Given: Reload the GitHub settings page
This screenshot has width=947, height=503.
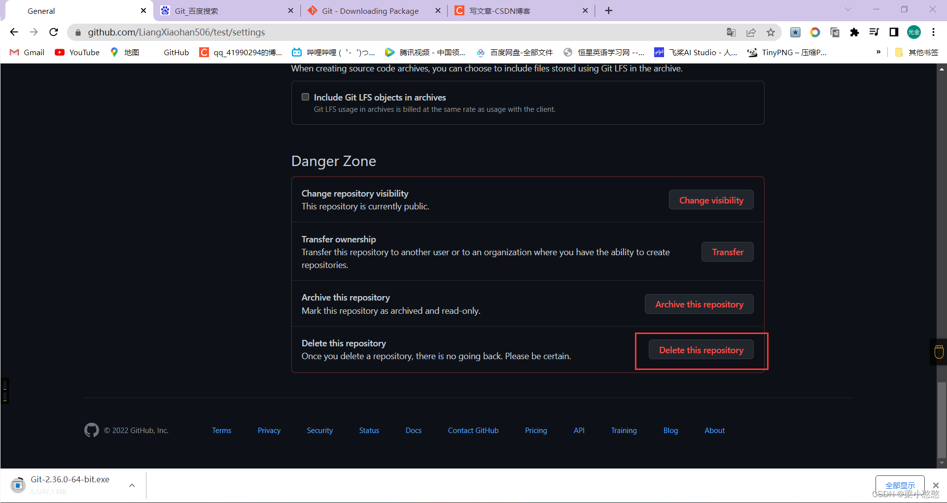Looking at the screenshot, I should [x=54, y=32].
